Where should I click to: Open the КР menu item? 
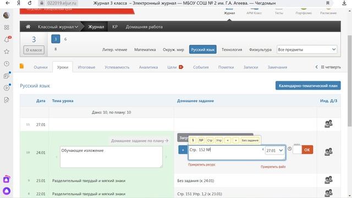(115, 27)
